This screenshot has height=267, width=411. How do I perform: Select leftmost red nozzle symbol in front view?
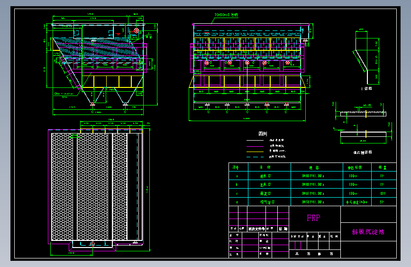pos(206,63)
